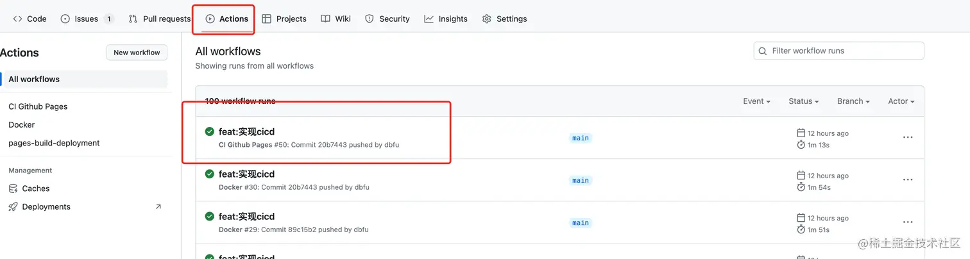This screenshot has width=970, height=259.
Task: Focus the Filter workflow runs field
Action: point(838,51)
